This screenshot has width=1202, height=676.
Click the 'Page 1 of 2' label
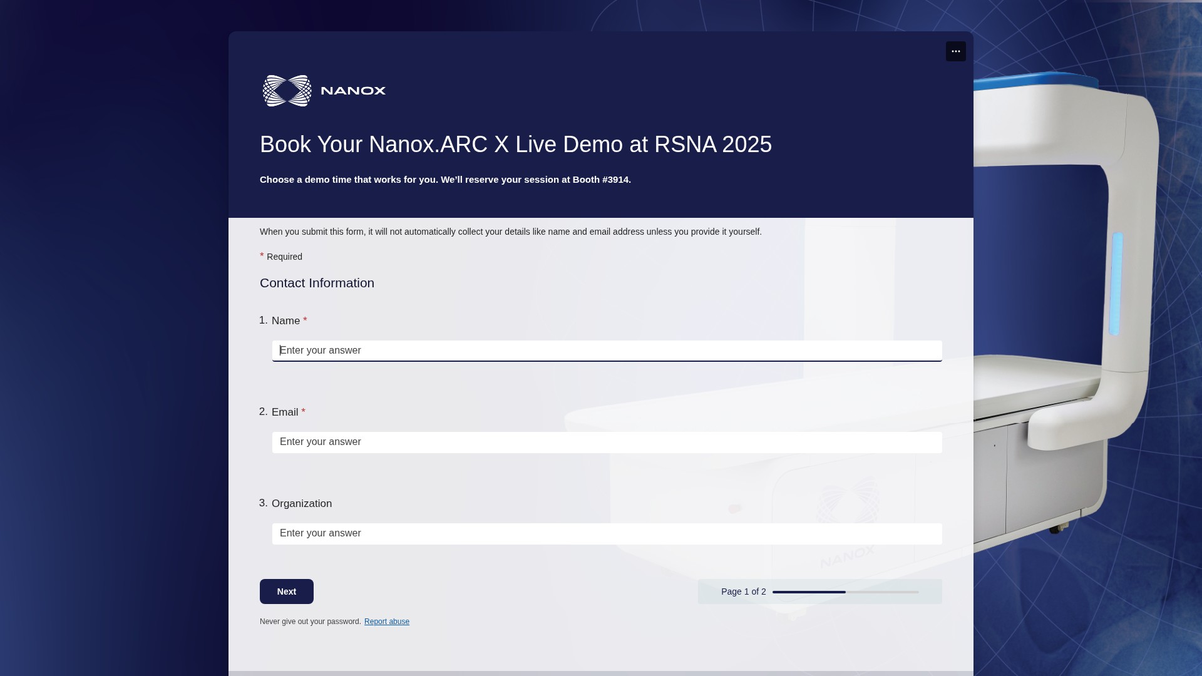[x=744, y=591]
